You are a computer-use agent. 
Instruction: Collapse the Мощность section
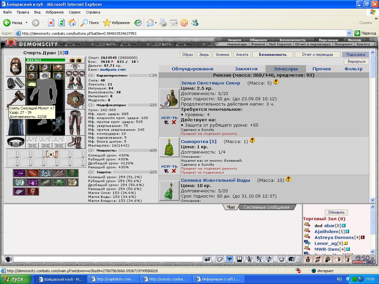(90, 151)
